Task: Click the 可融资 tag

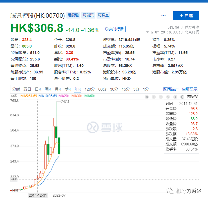Action: pyautogui.click(x=88, y=15)
